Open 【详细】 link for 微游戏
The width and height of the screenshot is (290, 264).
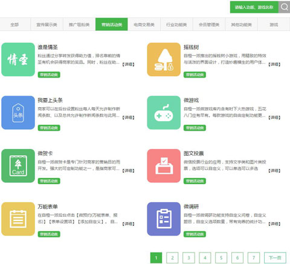tap(274, 117)
